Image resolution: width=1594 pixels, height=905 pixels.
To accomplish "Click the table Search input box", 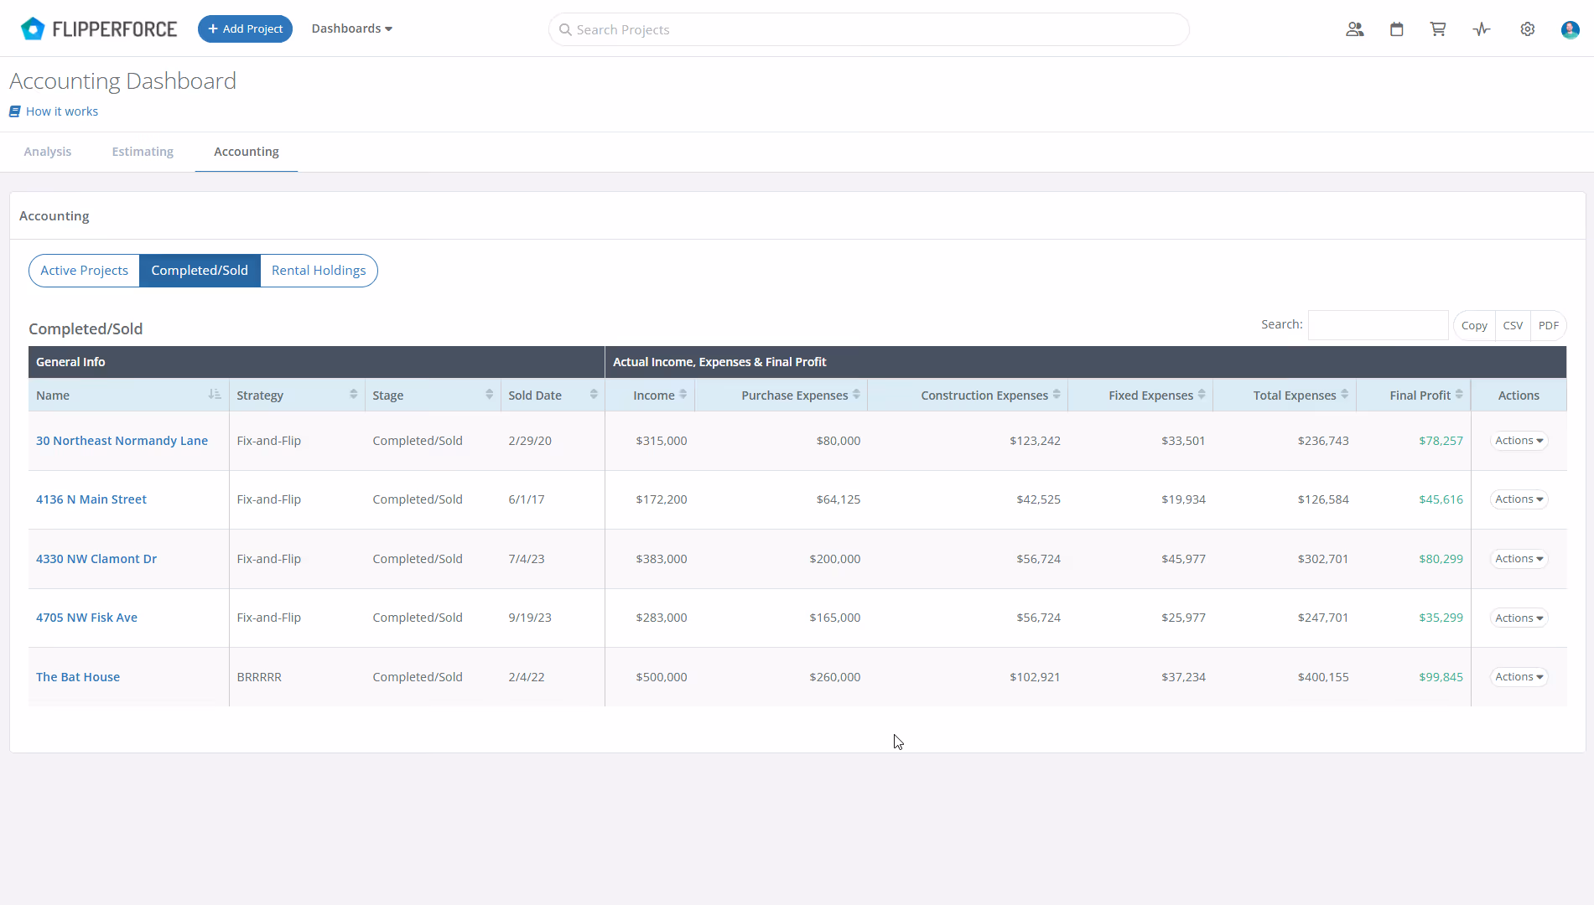I will pyautogui.click(x=1378, y=325).
